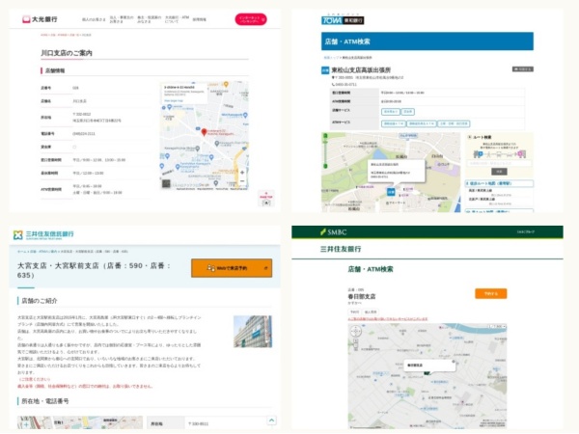This screenshot has width=579, height=434.
Task: Click the orange 予約する button for 春日部支店
Action: pyautogui.click(x=491, y=294)
